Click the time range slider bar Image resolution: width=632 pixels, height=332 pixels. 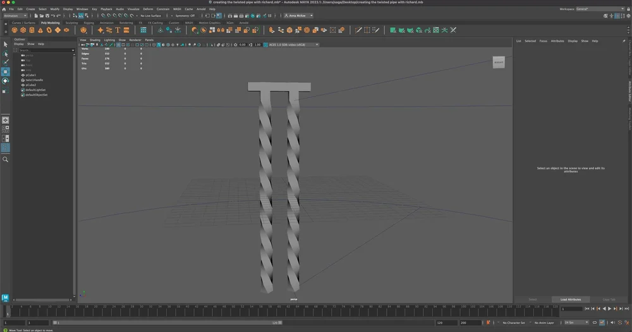(x=167, y=323)
